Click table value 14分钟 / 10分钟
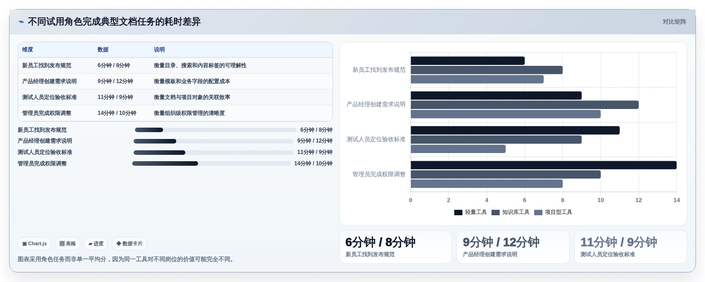 click(117, 114)
